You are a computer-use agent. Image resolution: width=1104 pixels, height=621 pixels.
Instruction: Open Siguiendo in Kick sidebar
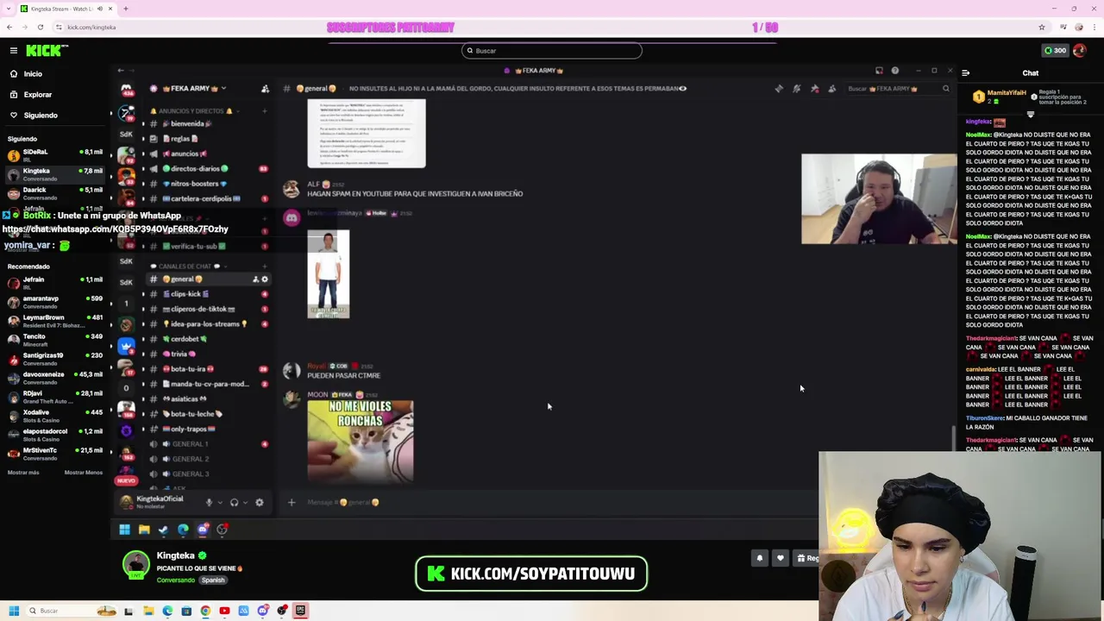tap(40, 116)
